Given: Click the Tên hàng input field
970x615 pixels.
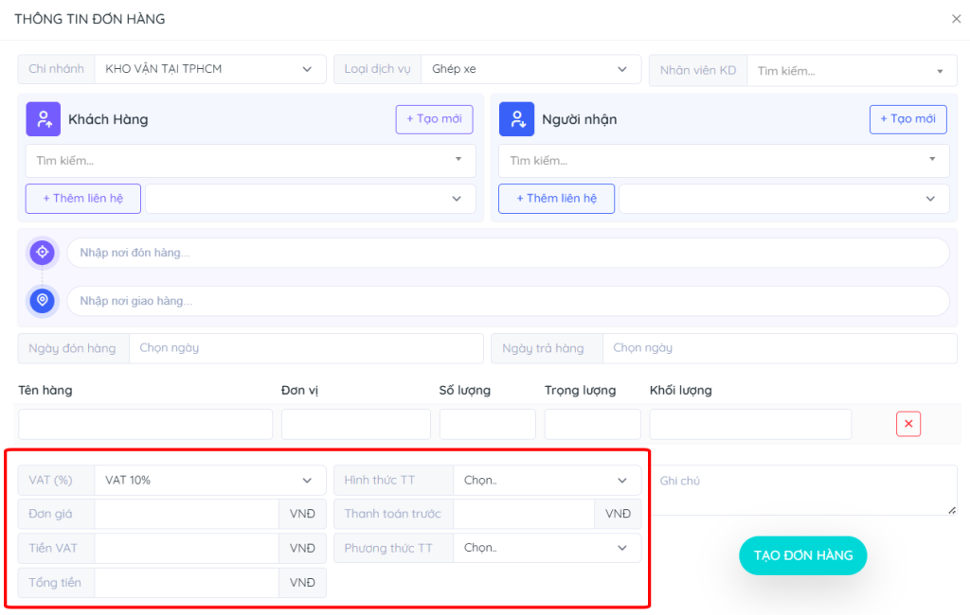Looking at the screenshot, I should pos(145,424).
